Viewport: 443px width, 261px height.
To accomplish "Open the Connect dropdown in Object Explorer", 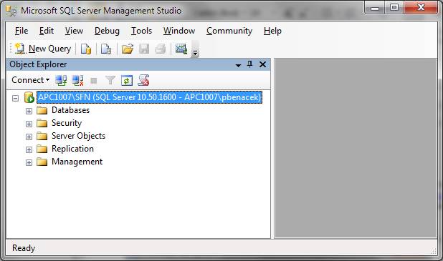I will pos(31,80).
